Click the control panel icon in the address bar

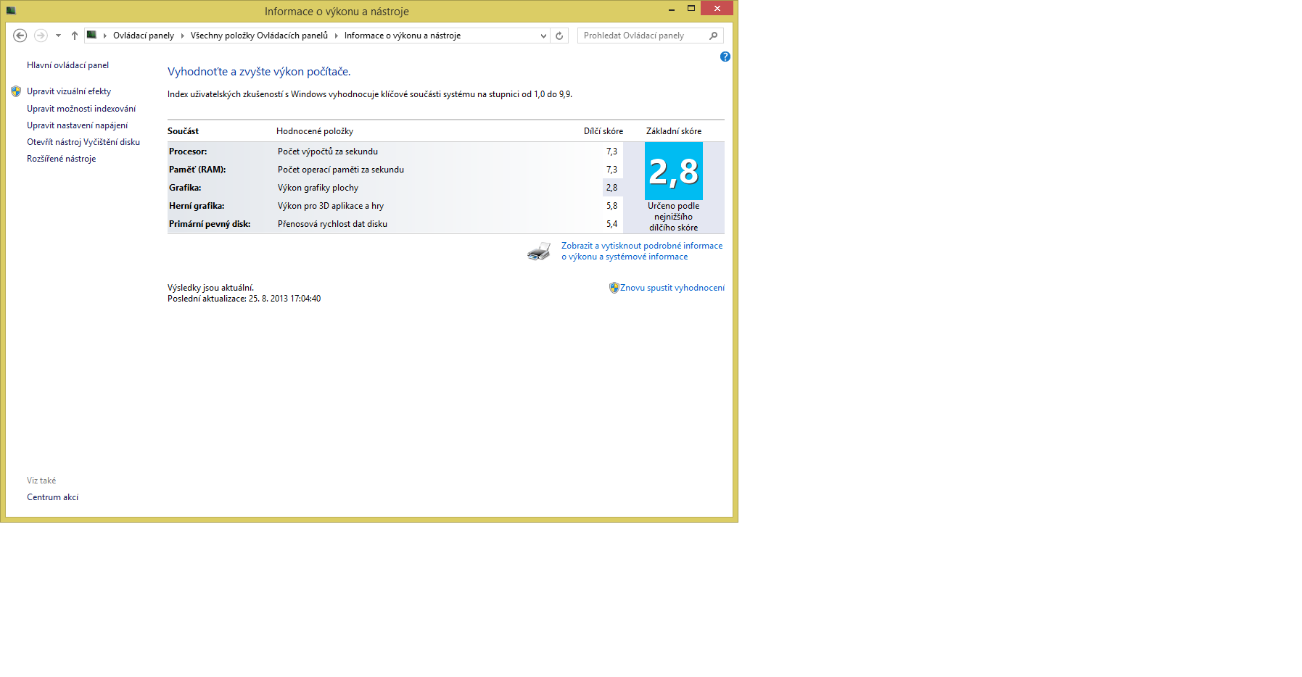(91, 35)
